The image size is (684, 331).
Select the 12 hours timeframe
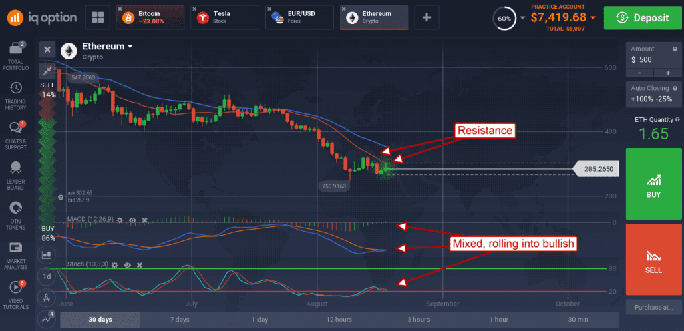339,320
